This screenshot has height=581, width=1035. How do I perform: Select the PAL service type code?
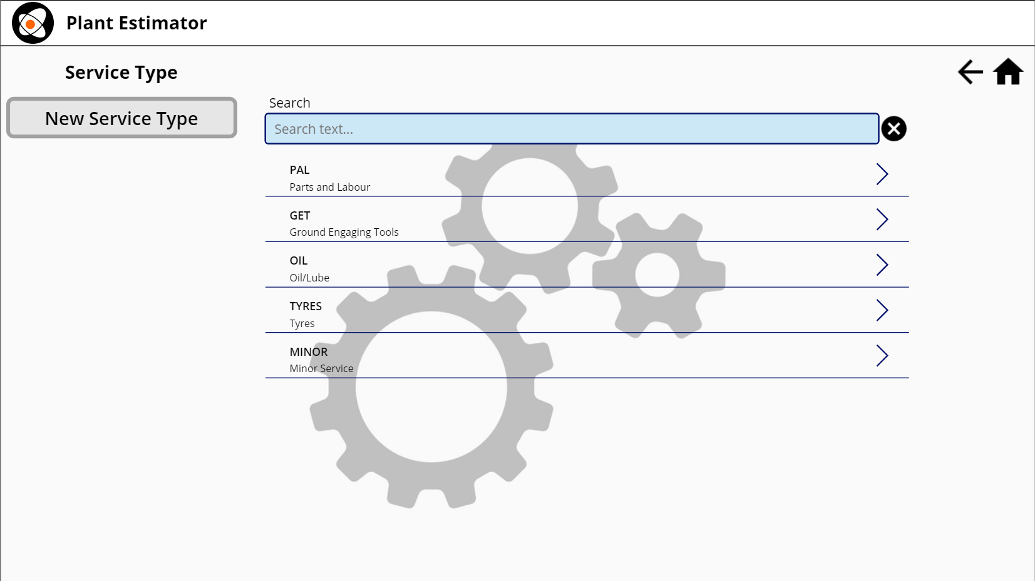(299, 170)
